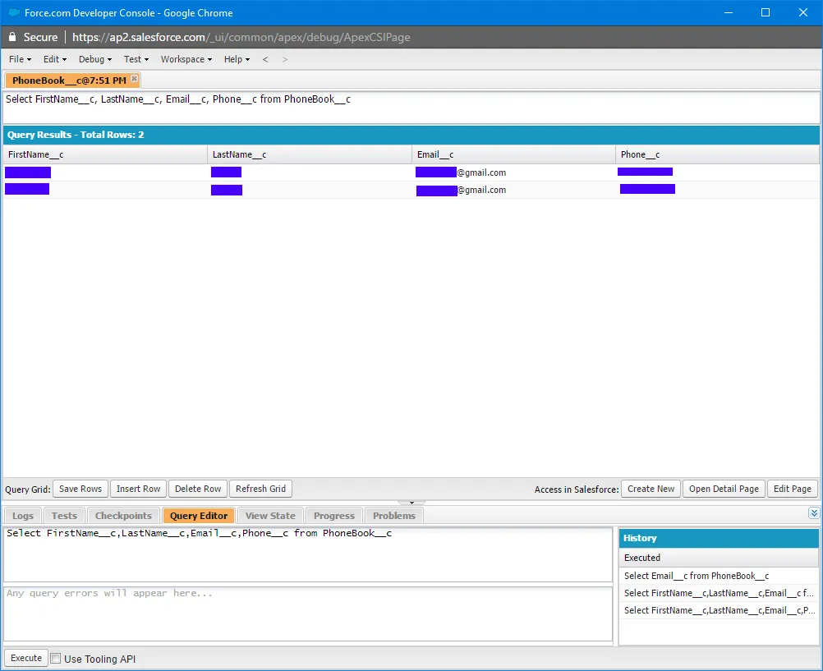Click the panel splitter collapse handle

411,502
